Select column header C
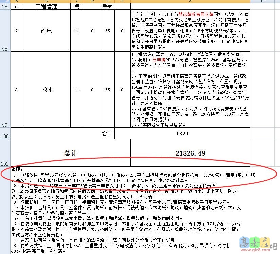Image resolution: width=280 pixels, height=254 pixels. (x=77, y=2)
